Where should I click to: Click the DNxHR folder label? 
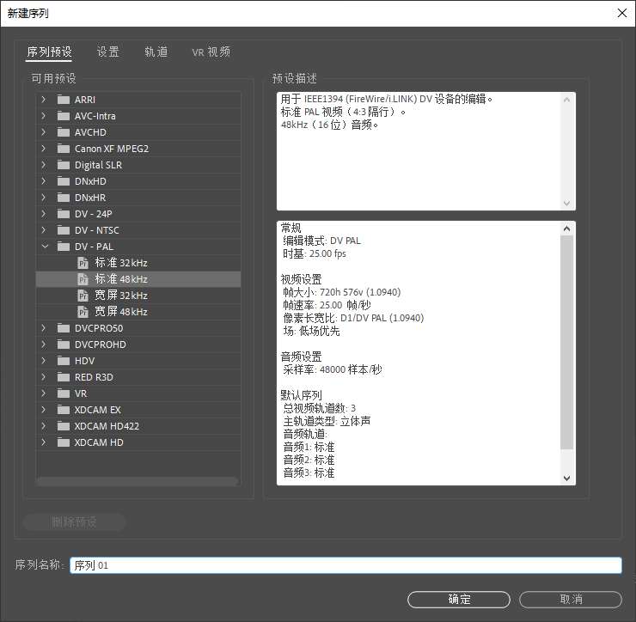[90, 198]
